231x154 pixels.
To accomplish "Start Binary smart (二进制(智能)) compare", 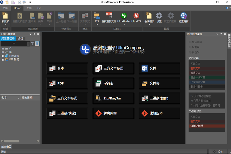I will click(159, 99).
